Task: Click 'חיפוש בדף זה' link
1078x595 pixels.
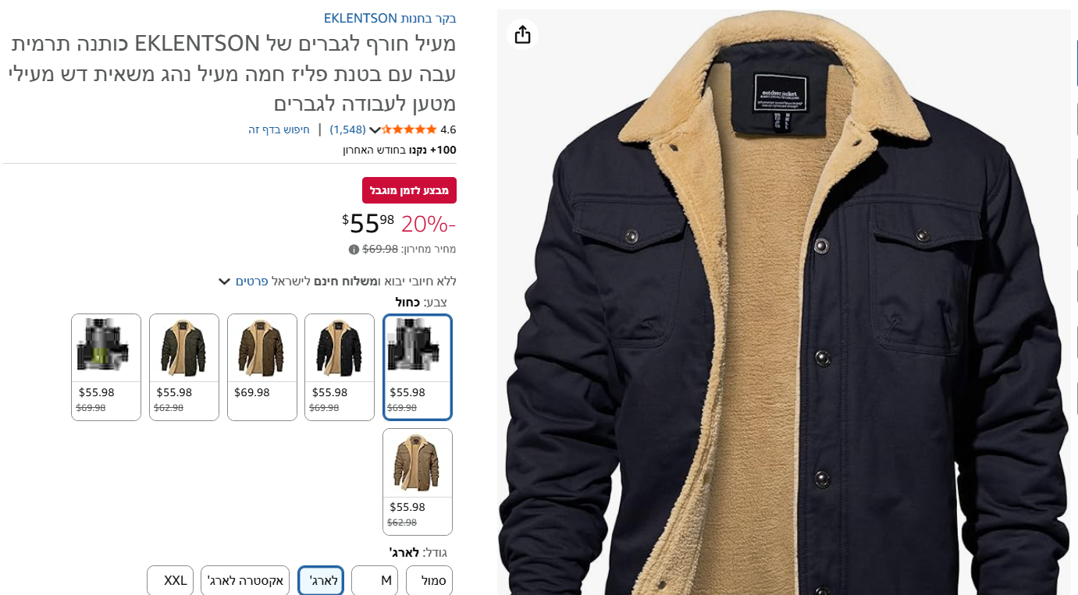Action: tap(279, 129)
